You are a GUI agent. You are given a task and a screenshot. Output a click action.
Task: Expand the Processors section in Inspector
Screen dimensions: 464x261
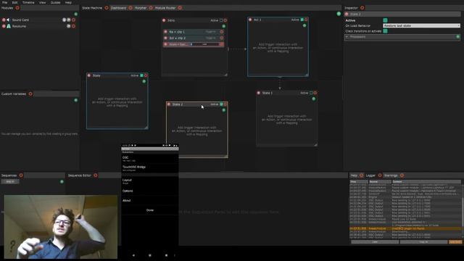click(x=347, y=37)
